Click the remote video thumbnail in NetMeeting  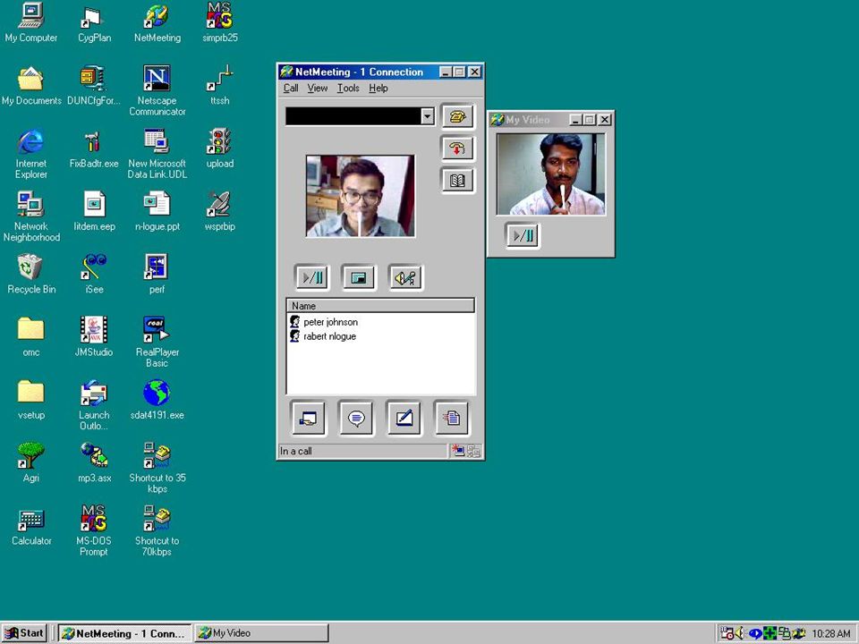[360, 196]
